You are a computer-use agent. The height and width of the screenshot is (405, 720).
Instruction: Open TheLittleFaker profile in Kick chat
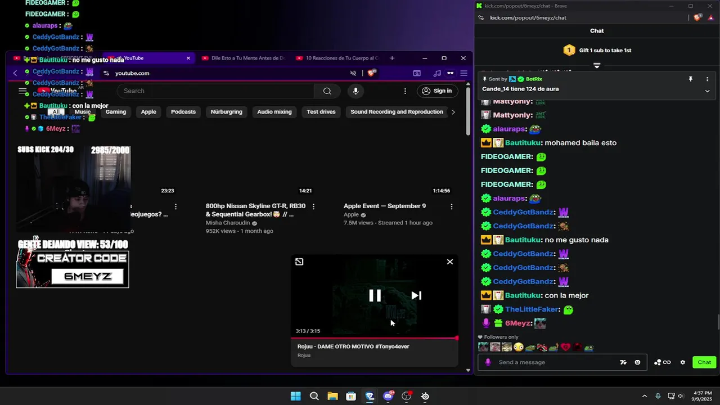(x=532, y=309)
